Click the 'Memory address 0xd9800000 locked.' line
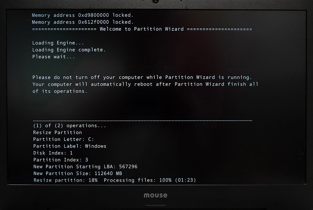Image resolution: width=313 pixels, height=210 pixels. click(83, 15)
